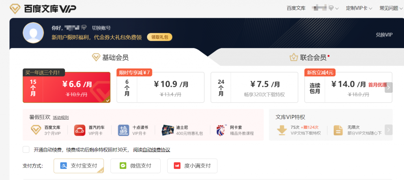The height and width of the screenshot is (180, 404).
Task: Show more plans with the right arrow
Action: [389, 87]
